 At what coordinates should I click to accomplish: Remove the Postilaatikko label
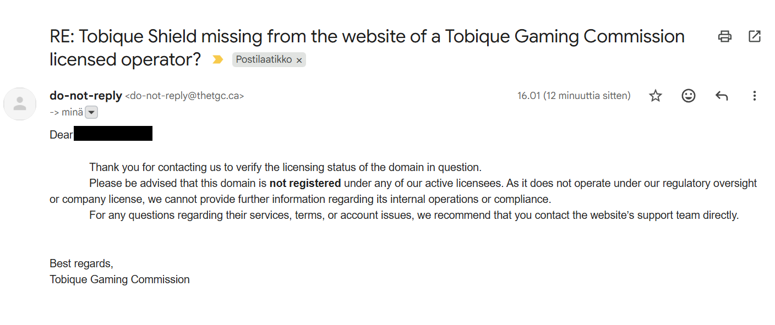[299, 60]
